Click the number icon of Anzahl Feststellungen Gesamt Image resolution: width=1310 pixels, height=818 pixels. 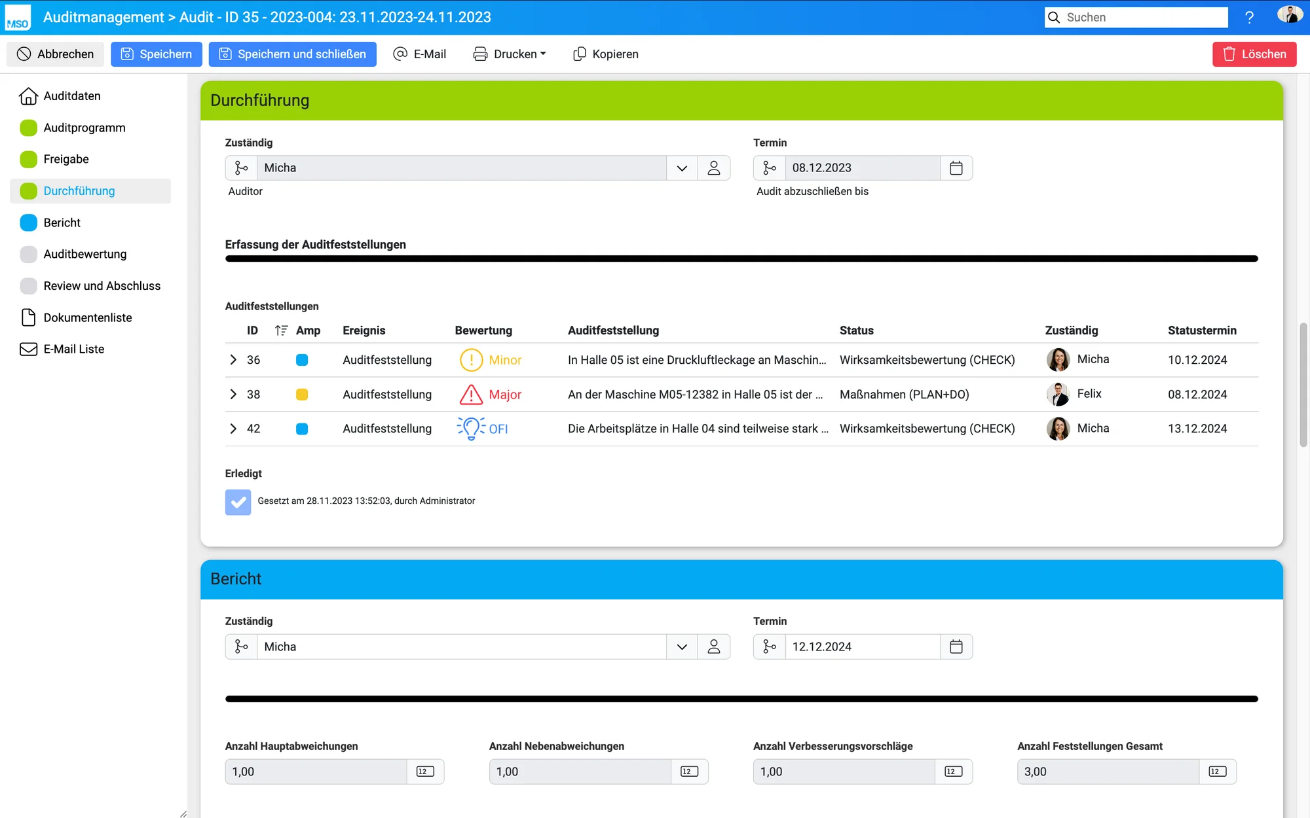[1217, 772]
